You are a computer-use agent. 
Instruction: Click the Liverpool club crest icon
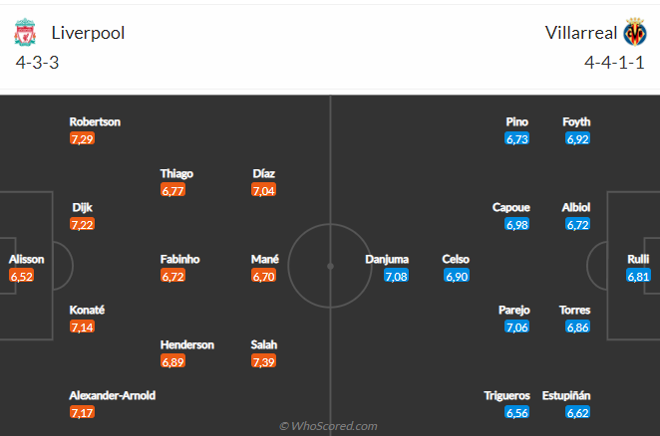25,34
